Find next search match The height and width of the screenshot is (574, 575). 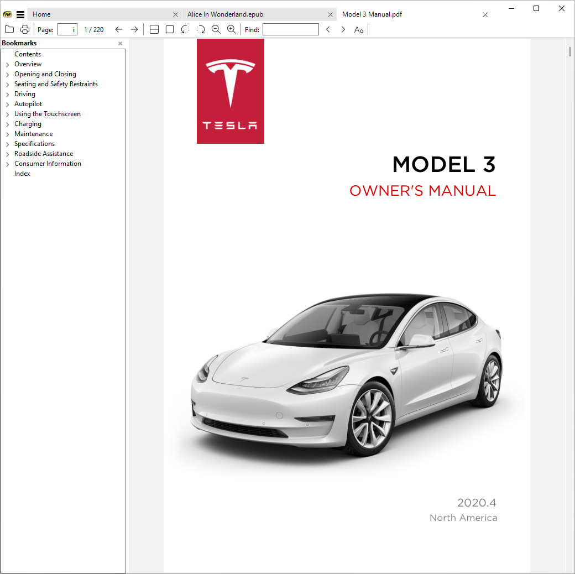(343, 29)
